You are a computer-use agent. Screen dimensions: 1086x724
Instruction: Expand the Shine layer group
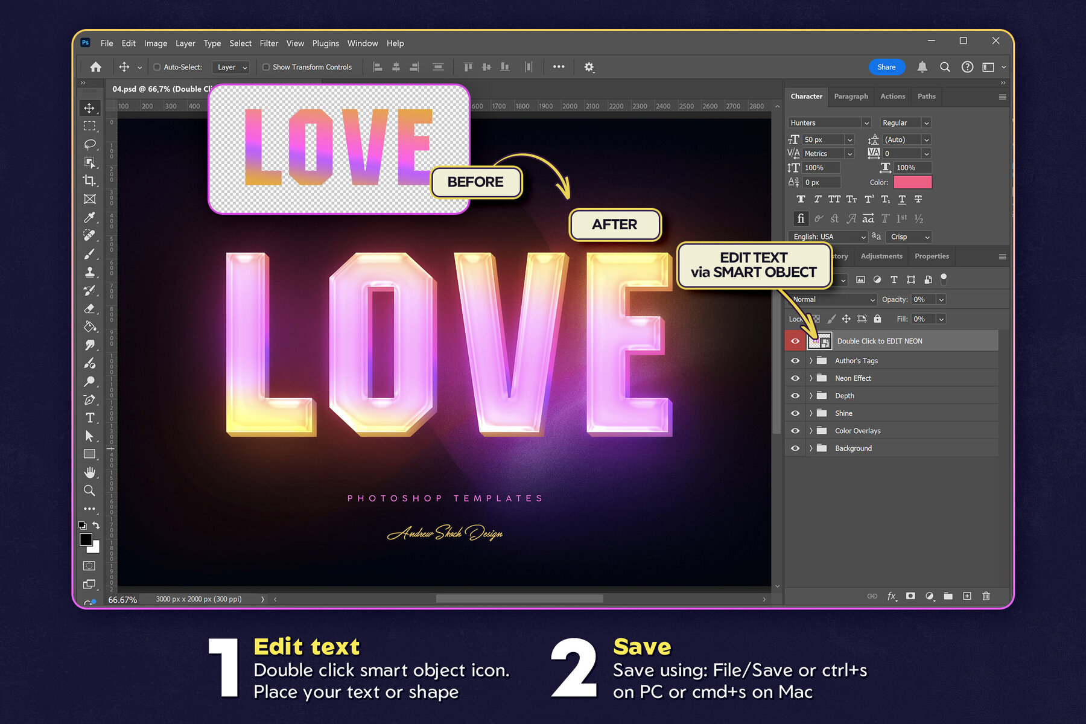[811, 413]
